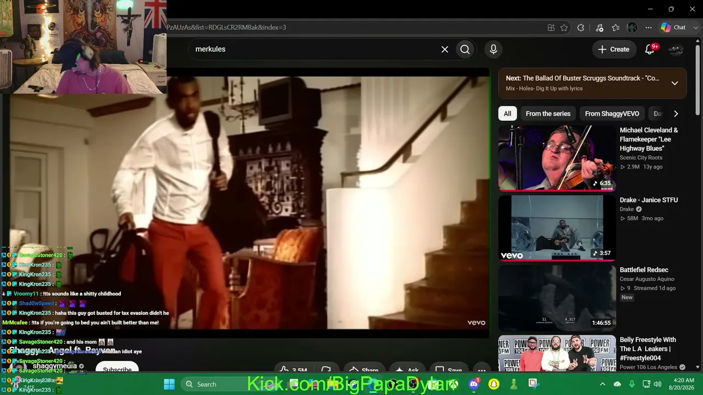703x395 pixels.
Task: Show more filter chips arrow
Action: 676,114
